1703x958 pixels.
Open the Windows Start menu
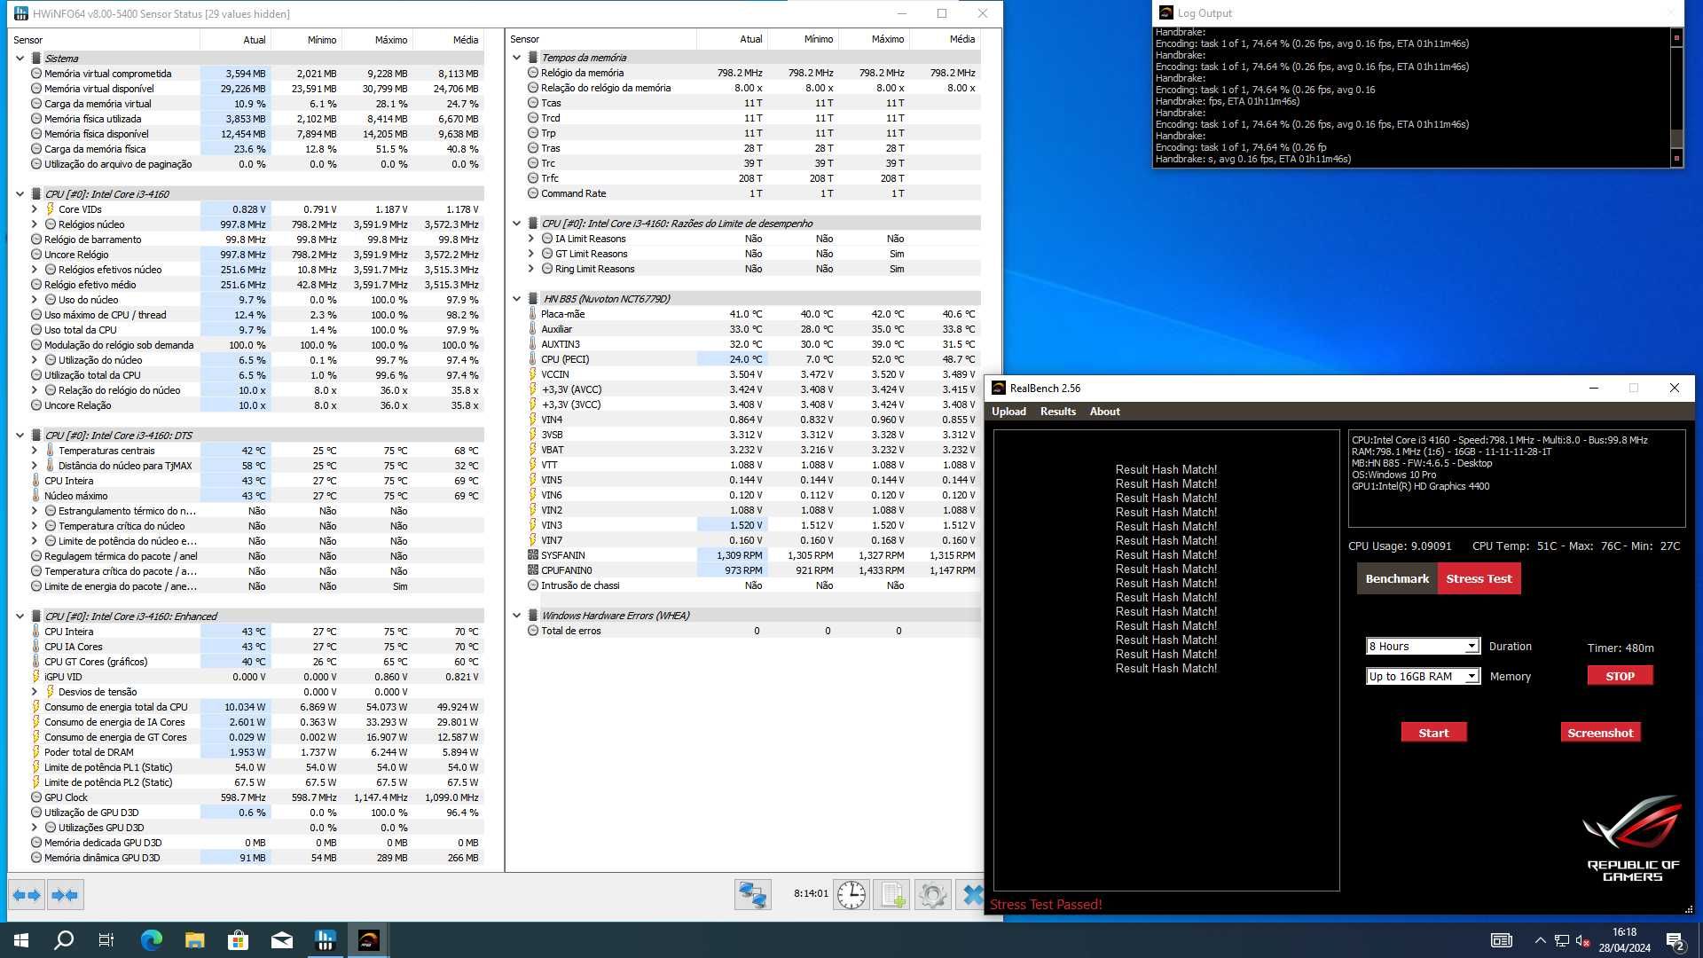tap(21, 940)
